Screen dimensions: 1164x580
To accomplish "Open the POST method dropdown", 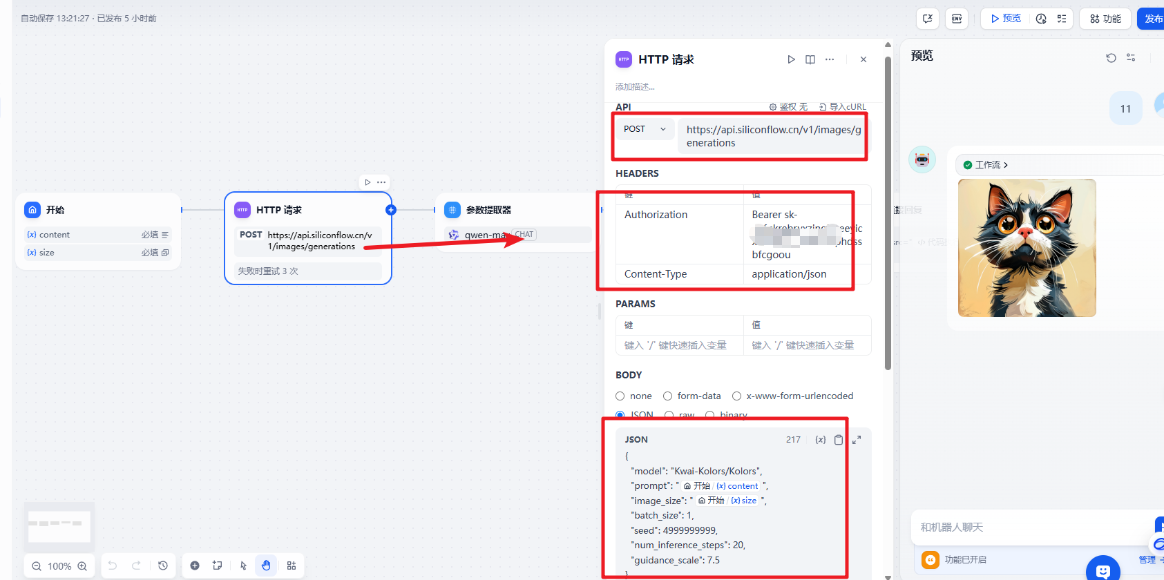I will [x=645, y=129].
